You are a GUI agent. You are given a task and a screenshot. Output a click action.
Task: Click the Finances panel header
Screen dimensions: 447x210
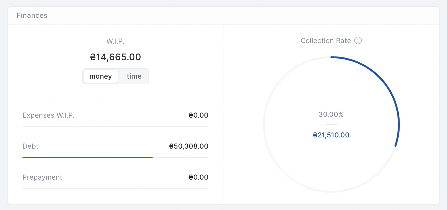click(32, 15)
